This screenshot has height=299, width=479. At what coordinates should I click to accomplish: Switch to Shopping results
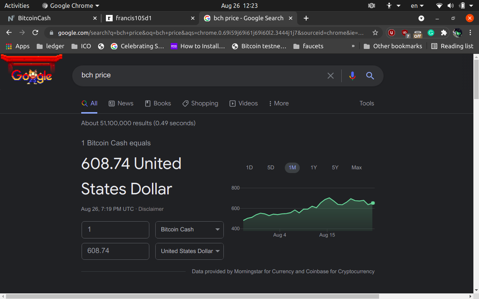click(x=200, y=104)
